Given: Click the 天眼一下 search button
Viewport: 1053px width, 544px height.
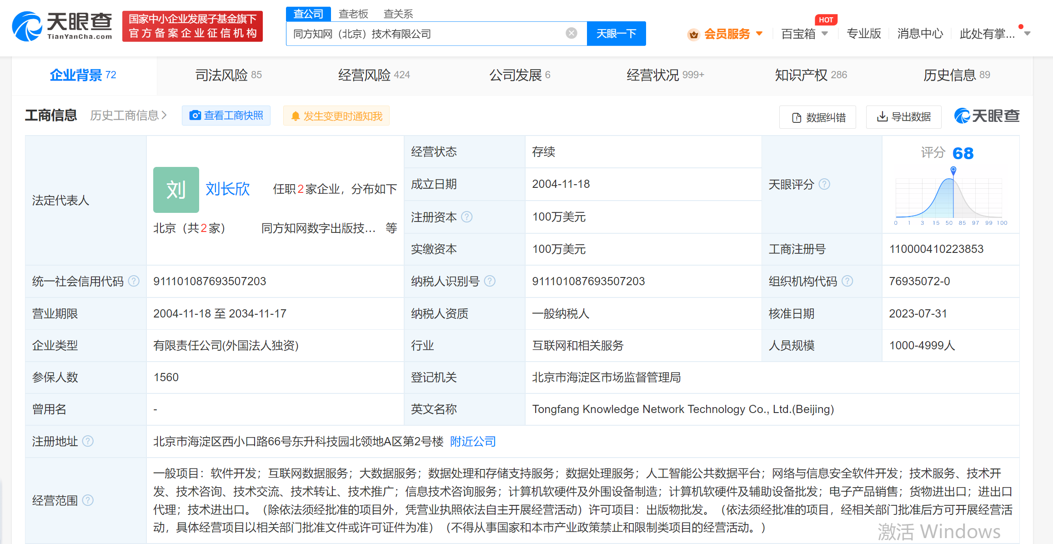Looking at the screenshot, I should click(616, 34).
